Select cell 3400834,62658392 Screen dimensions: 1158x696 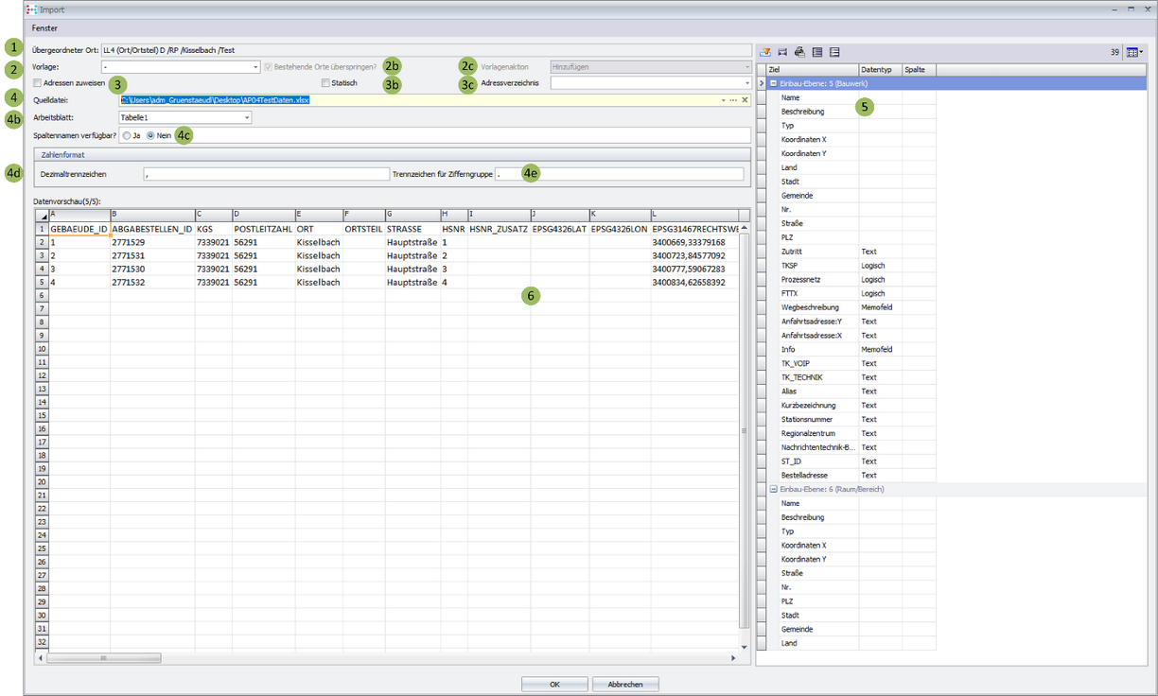tap(694, 282)
